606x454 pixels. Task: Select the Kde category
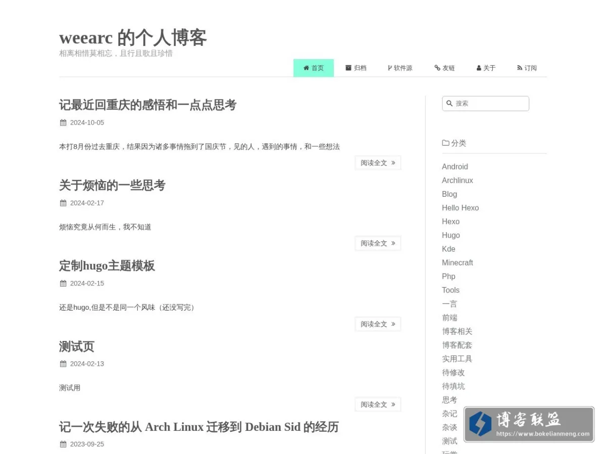click(448, 249)
